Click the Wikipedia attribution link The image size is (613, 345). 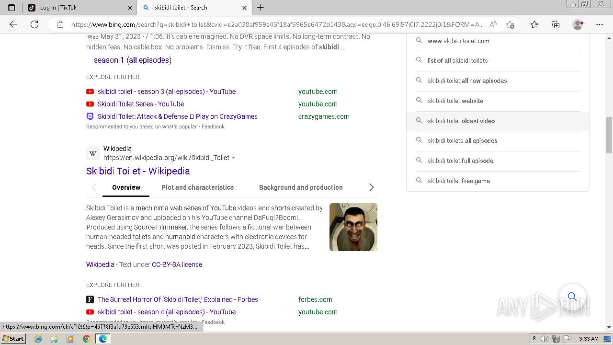tap(100, 264)
